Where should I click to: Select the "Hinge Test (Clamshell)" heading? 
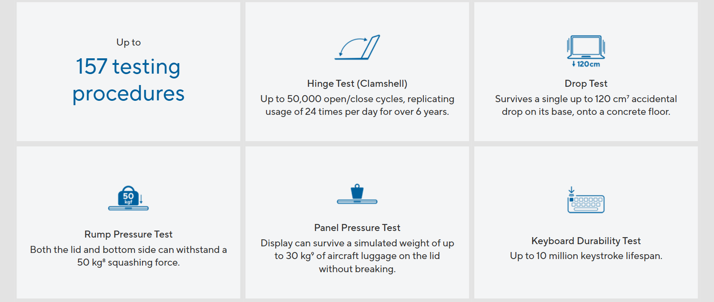[x=357, y=84]
